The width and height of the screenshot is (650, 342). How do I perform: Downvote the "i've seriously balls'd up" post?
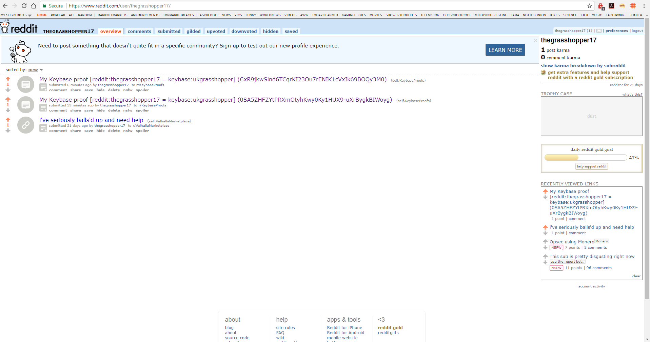coord(8,131)
